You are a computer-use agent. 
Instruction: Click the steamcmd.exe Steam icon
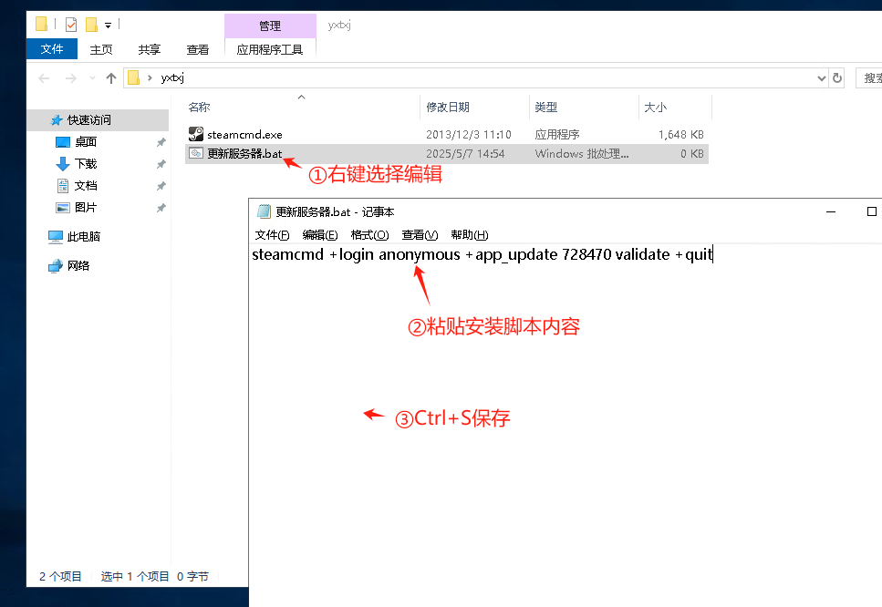(x=196, y=134)
